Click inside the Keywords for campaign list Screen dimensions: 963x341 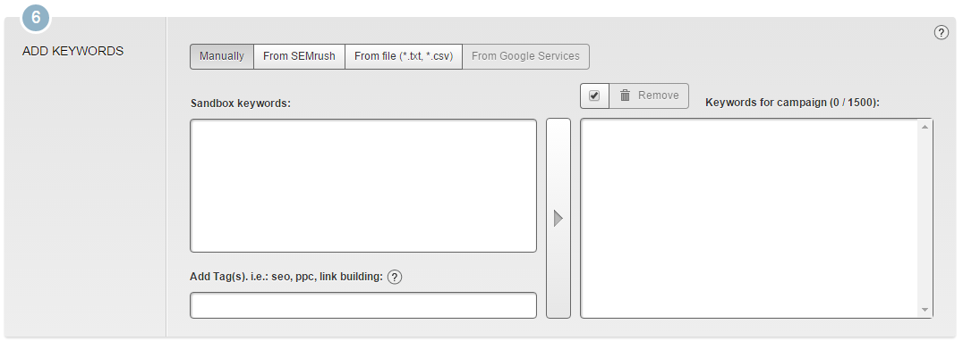coord(749,219)
